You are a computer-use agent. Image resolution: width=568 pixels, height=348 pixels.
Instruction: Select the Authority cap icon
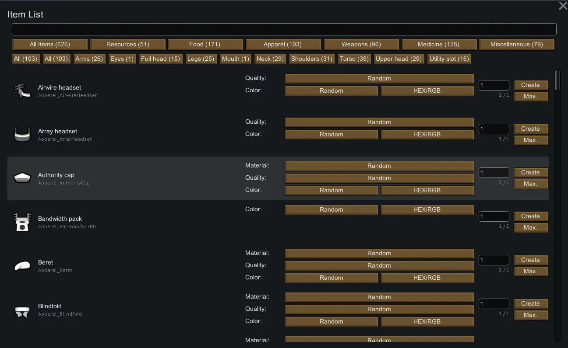[22, 178]
